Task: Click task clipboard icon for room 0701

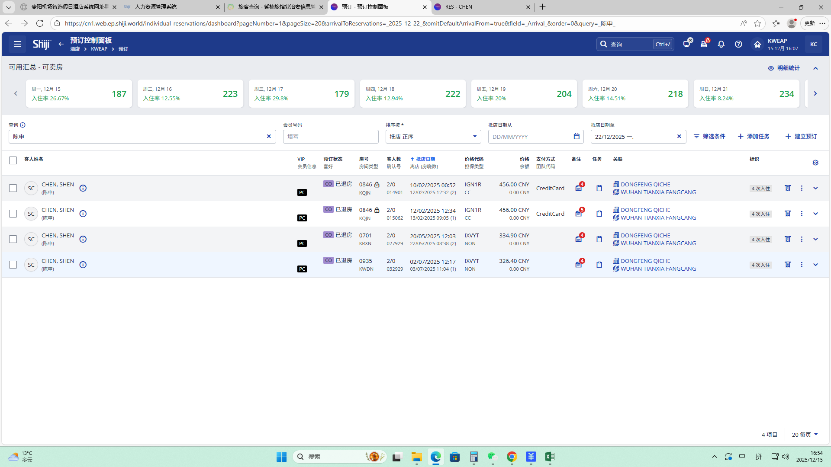Action: pyautogui.click(x=599, y=239)
